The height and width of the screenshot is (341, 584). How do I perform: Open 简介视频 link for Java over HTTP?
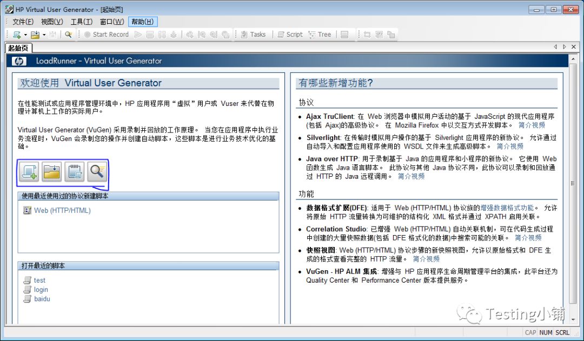tap(411, 177)
